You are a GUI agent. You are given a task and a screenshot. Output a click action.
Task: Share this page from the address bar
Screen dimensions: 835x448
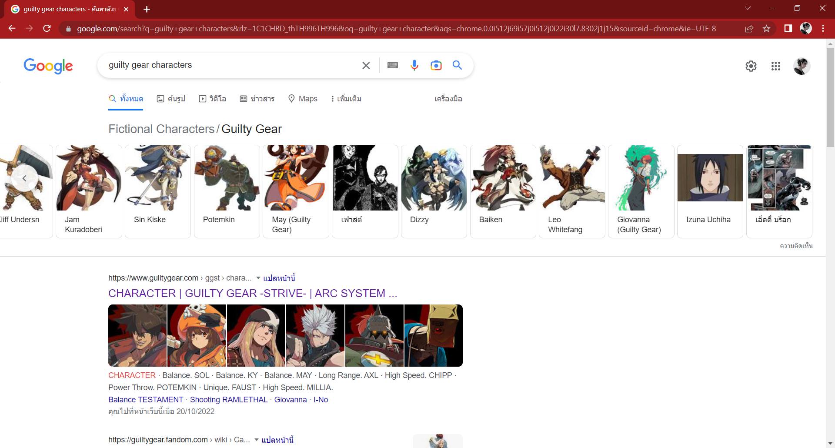tap(749, 29)
